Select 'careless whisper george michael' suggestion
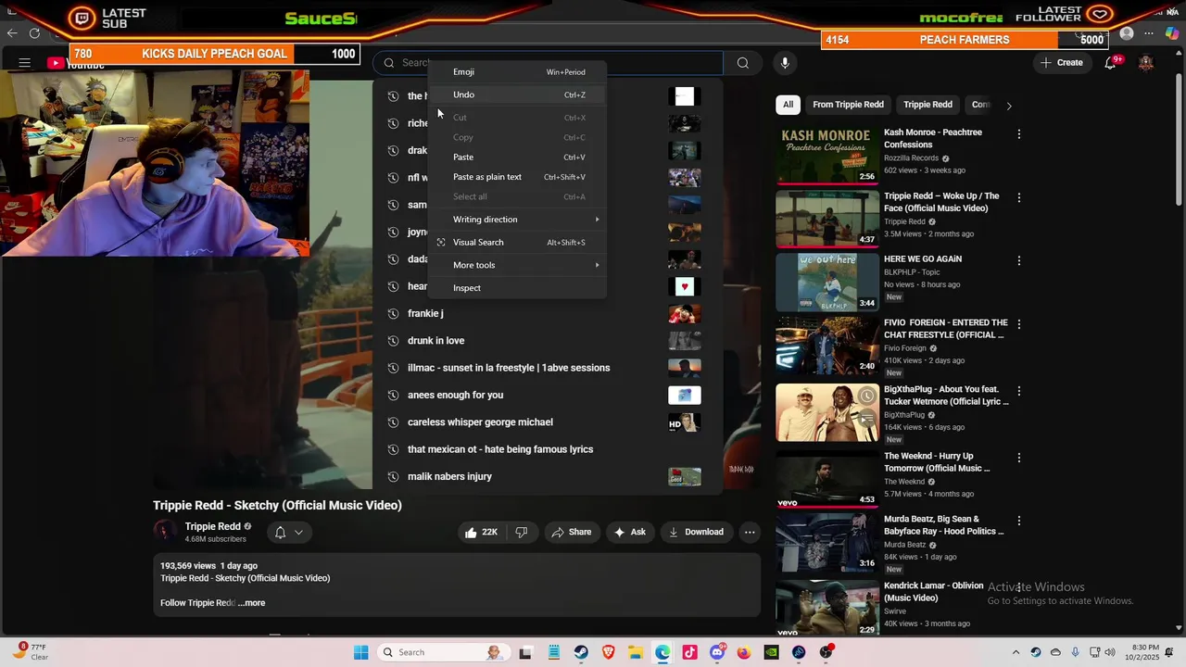This screenshot has width=1186, height=667. pyautogui.click(x=548, y=422)
